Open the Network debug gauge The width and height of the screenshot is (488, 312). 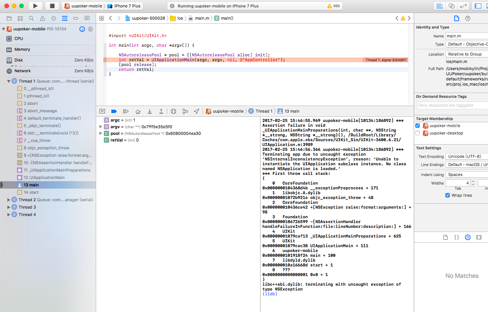click(48, 71)
